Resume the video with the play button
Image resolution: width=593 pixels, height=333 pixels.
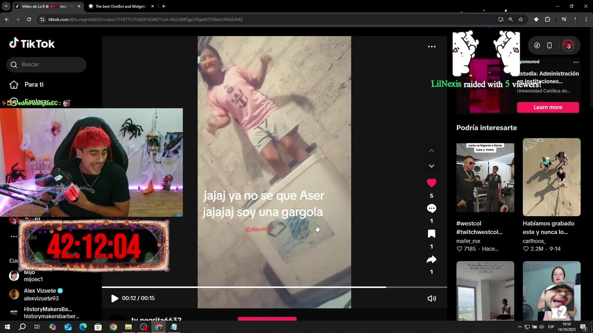pyautogui.click(x=114, y=298)
